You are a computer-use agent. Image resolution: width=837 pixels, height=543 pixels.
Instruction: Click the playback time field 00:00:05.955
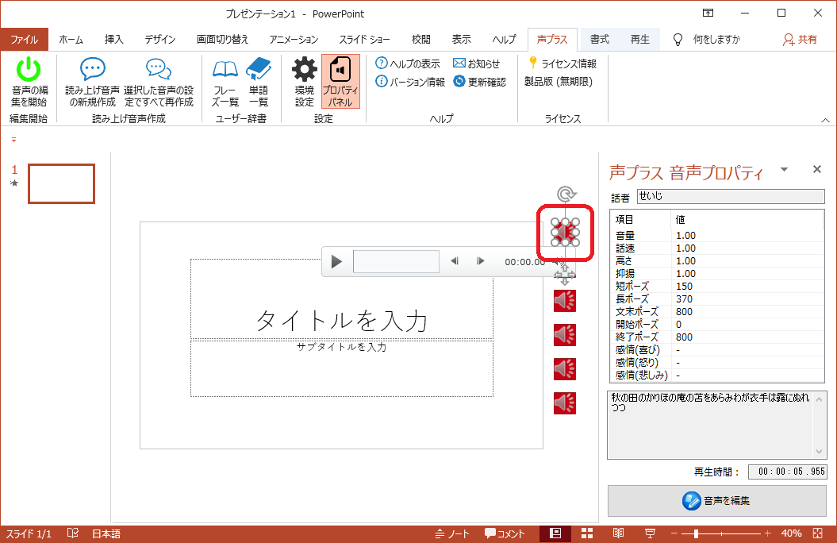pos(787,472)
